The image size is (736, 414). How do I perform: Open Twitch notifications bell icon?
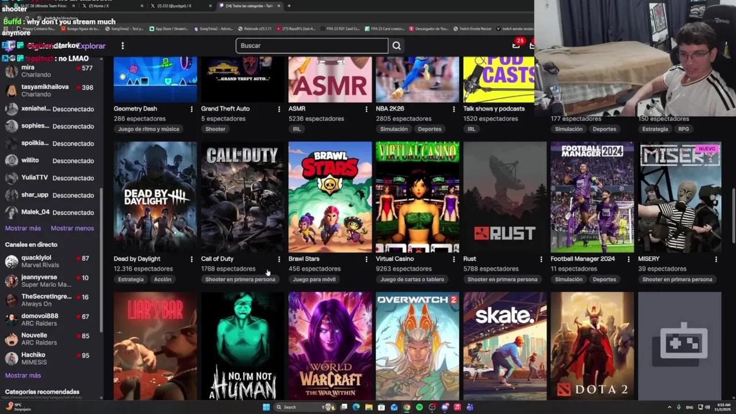pyautogui.click(x=532, y=46)
